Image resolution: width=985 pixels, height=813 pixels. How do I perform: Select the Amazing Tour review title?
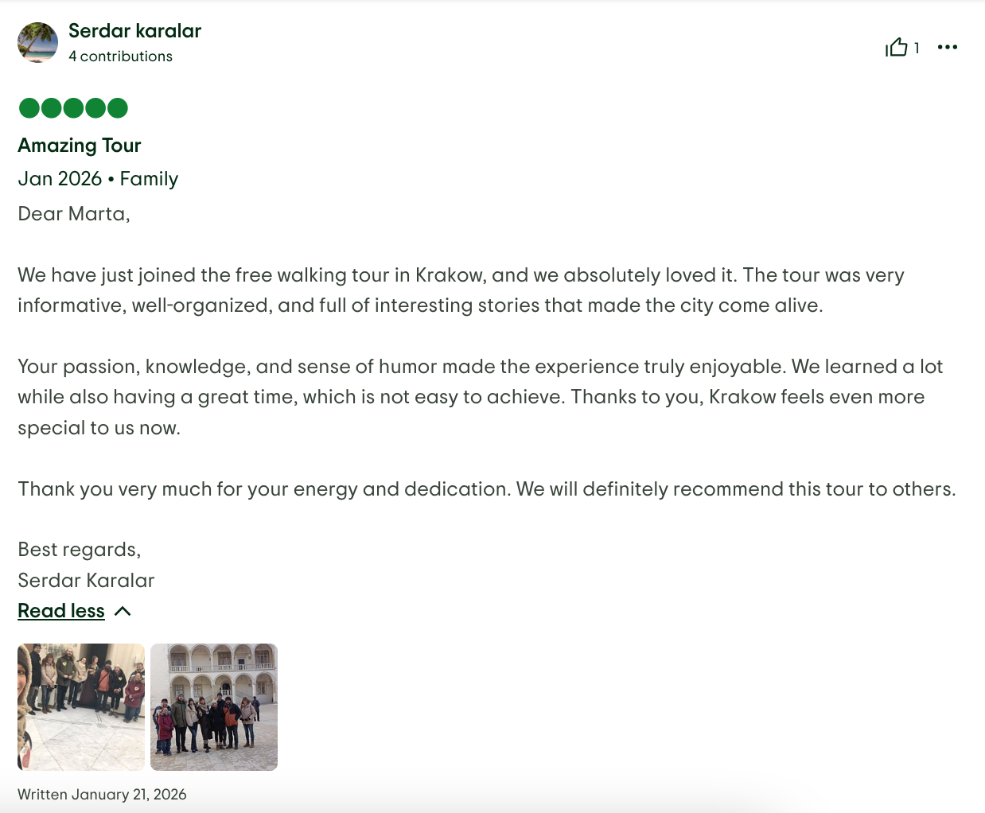pos(79,146)
